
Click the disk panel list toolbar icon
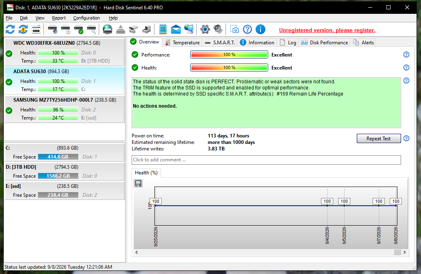coord(36,29)
